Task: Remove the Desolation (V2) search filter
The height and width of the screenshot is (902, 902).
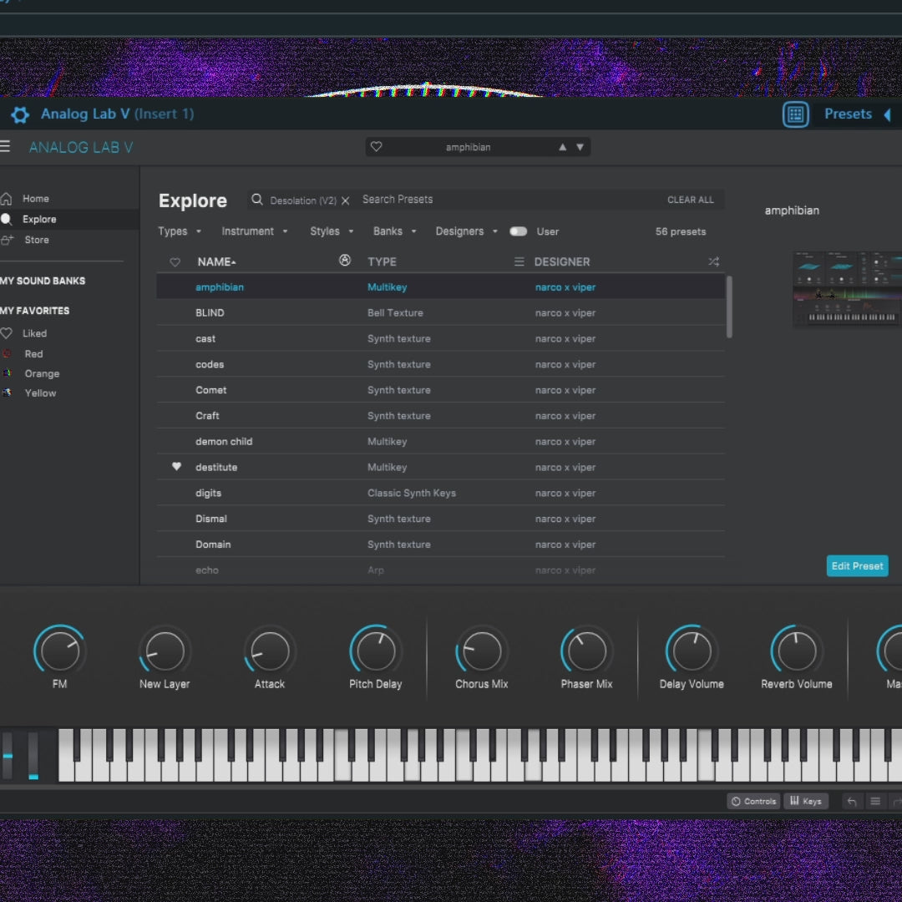Action: coord(346,200)
